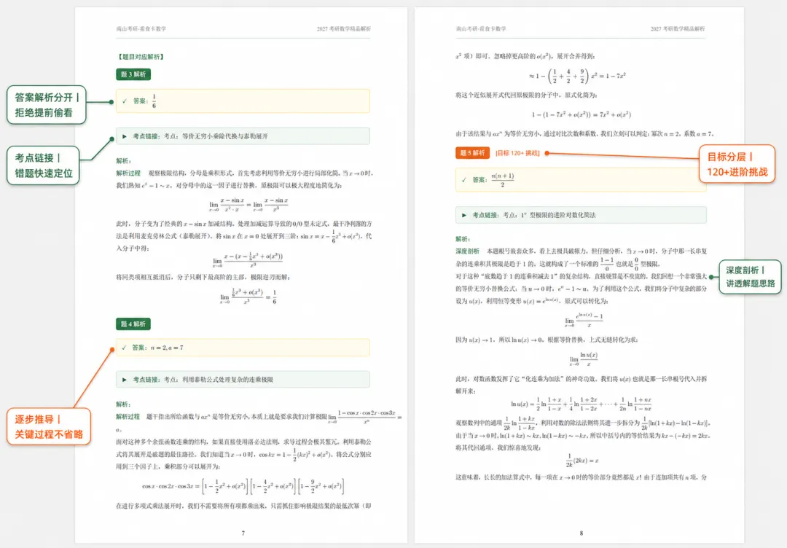Click the 2027 考研数学精品解析 header on page 8
Screen dimensions: 787x548
click(678, 29)
